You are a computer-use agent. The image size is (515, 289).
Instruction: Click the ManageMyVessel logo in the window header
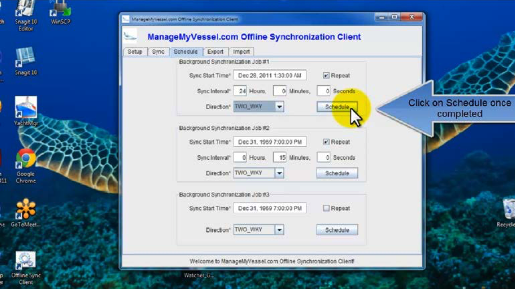tap(130, 36)
